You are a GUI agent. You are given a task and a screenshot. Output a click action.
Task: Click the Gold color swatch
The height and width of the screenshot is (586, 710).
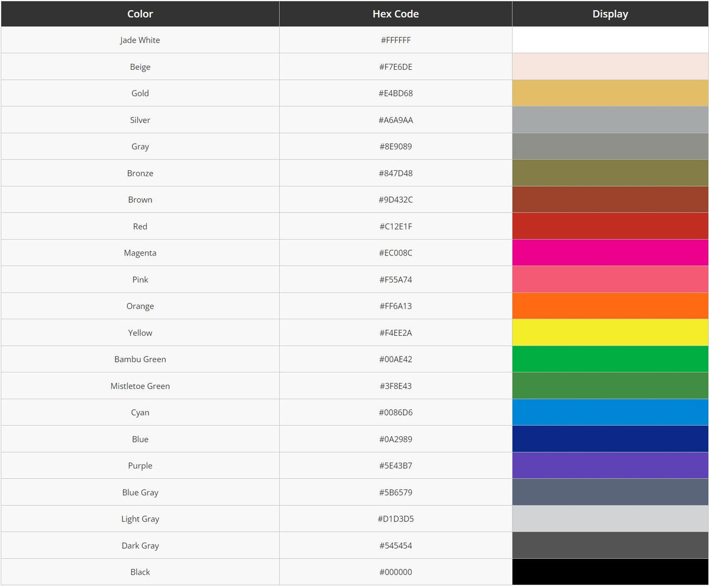610,93
